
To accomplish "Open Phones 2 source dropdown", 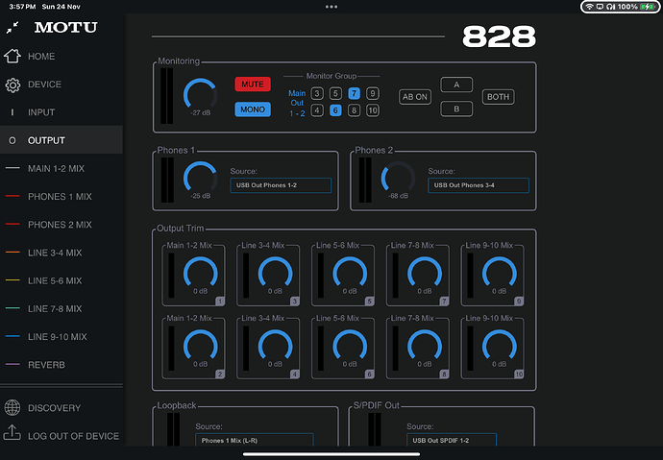I will tap(479, 185).
